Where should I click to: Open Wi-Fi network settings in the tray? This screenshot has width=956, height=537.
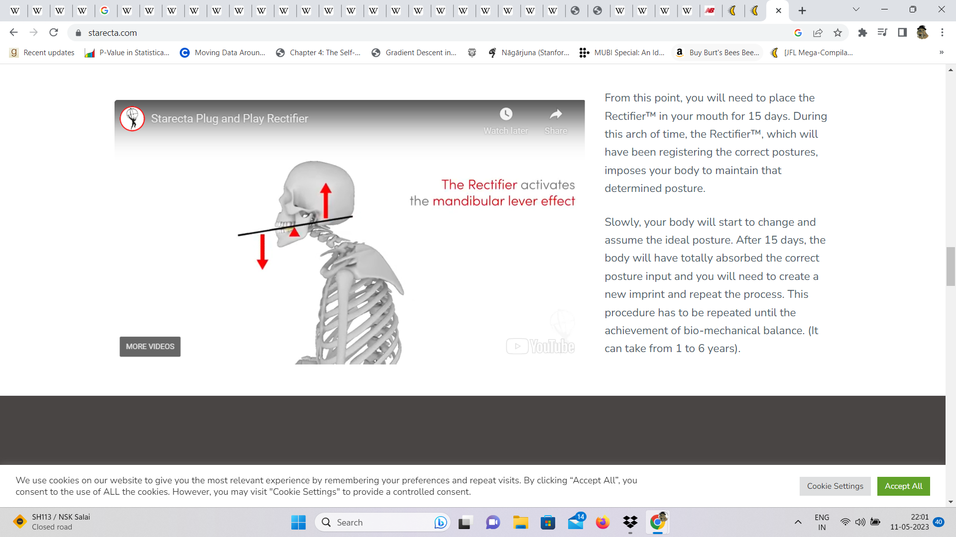tap(845, 522)
